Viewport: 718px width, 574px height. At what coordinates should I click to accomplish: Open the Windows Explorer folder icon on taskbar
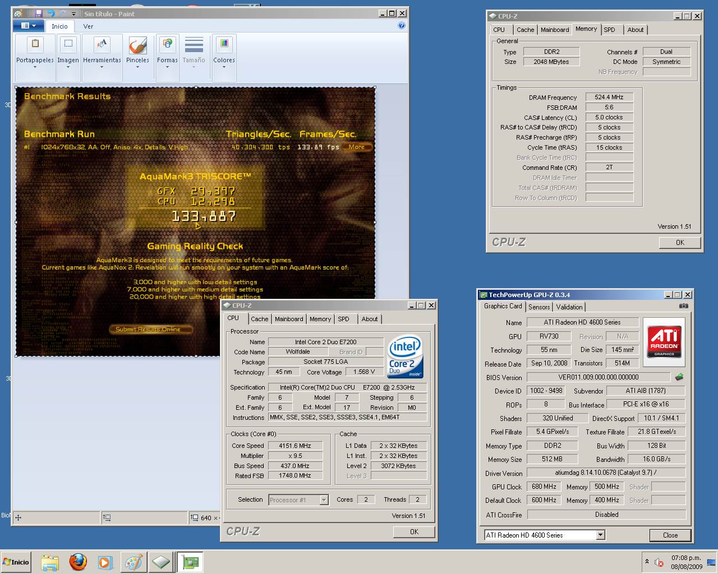[50, 562]
